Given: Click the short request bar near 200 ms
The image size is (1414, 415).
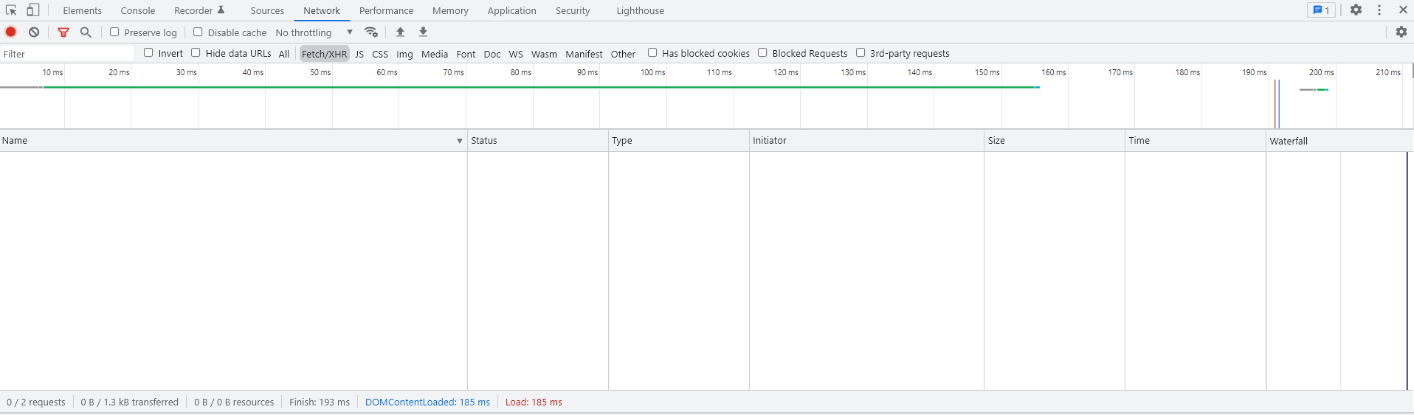Looking at the screenshot, I should [x=1314, y=89].
